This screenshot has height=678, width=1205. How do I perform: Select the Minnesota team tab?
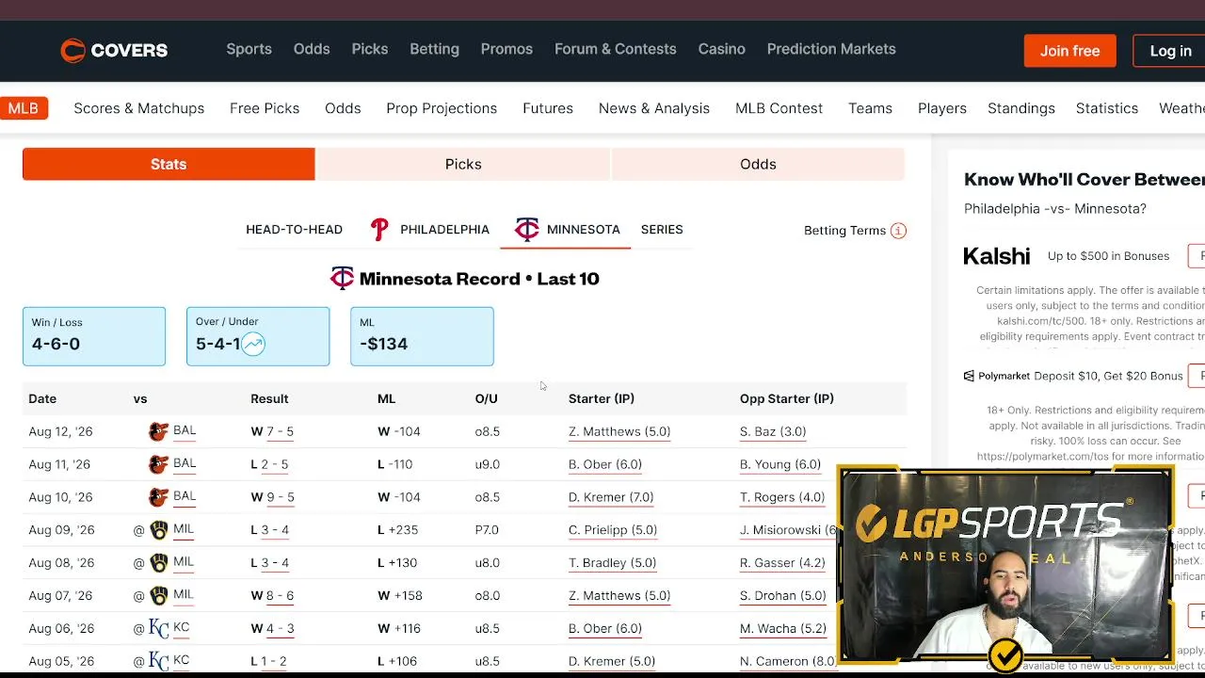[x=567, y=230]
